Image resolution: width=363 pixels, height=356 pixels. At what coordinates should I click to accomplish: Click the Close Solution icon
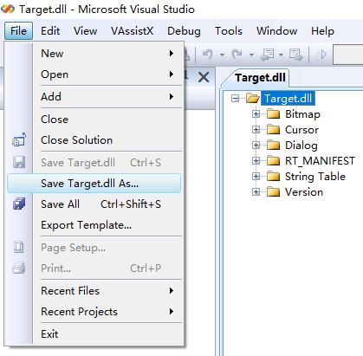[x=19, y=139]
